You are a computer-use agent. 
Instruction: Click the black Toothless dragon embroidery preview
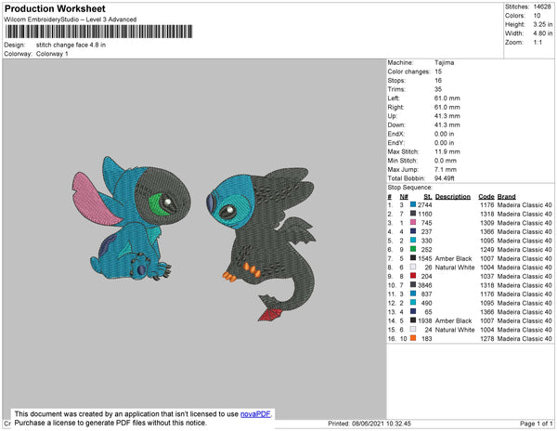coord(261,244)
